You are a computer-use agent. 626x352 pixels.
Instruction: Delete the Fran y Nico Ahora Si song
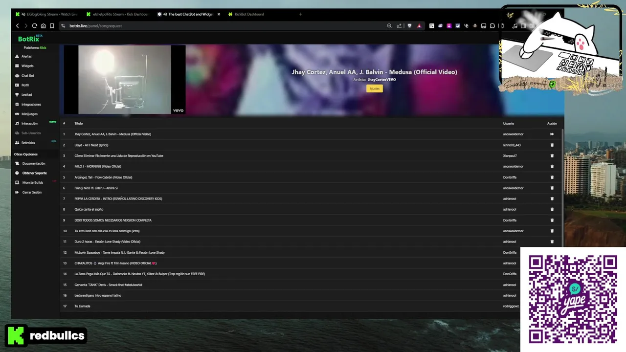552,188
